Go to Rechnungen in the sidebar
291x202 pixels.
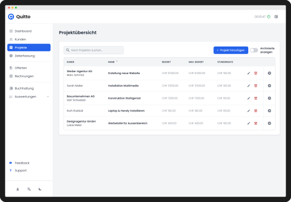24,76
